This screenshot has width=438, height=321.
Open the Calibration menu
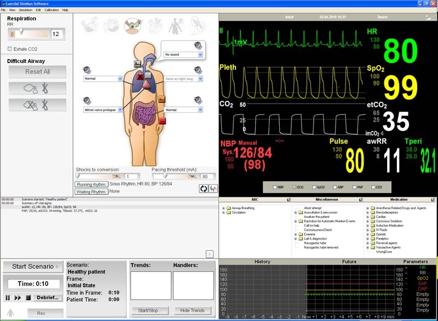click(x=51, y=10)
